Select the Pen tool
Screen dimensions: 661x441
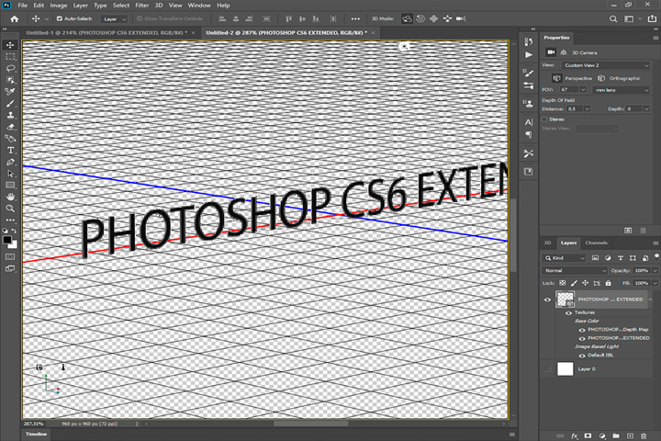click(x=10, y=162)
